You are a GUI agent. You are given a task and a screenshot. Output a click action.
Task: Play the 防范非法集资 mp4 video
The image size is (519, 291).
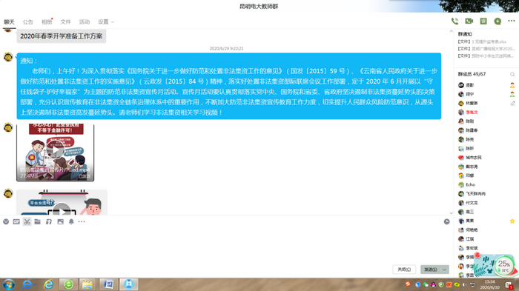pyautogui.click(x=56, y=150)
